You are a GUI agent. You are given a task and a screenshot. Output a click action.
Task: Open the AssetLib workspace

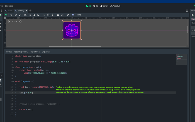pos(115,6)
